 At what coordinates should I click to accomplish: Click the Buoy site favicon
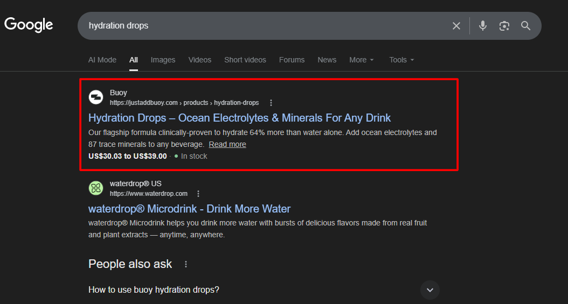(x=96, y=97)
